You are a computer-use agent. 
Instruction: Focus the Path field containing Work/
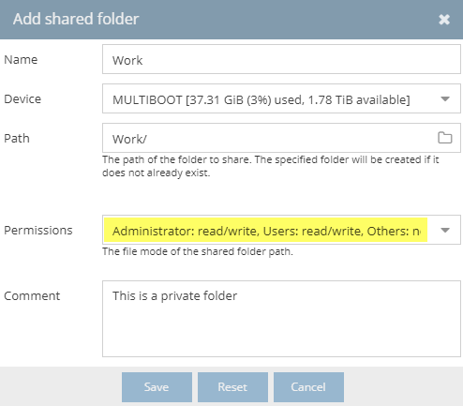[269, 138]
